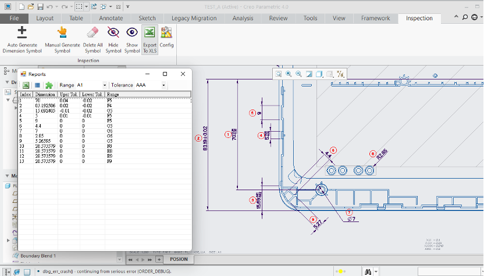
Task: Open the windows switcher dropdown arrow
Action: coord(111,6)
